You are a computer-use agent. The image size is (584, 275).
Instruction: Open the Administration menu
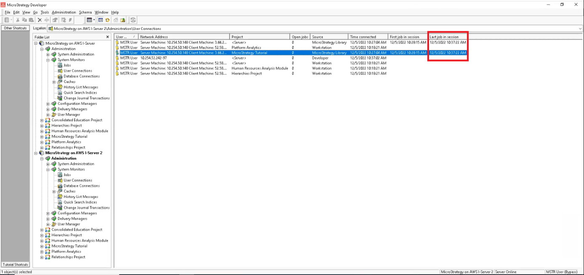click(x=64, y=12)
